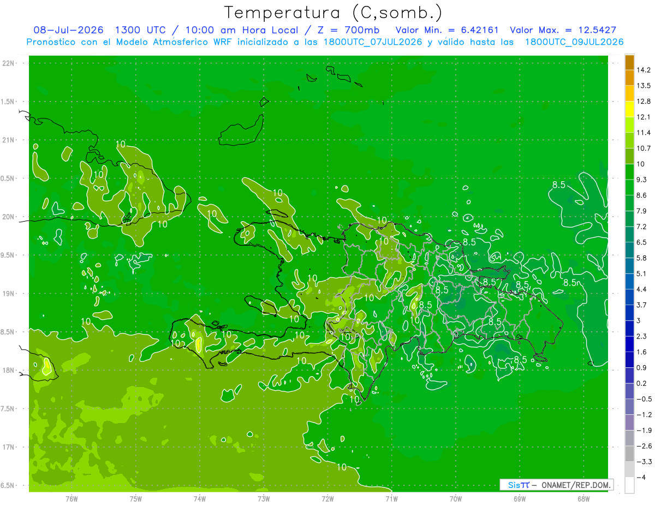The height and width of the screenshot is (506, 655).
Task: Click the '22N' latitude axis label
Action: (x=8, y=63)
